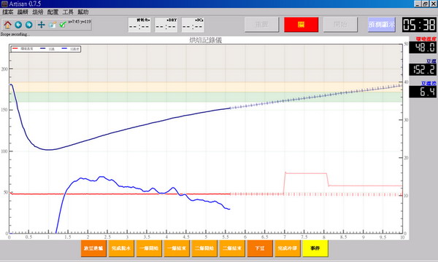
Task: Go forward to next plot view
Action: click(x=29, y=25)
